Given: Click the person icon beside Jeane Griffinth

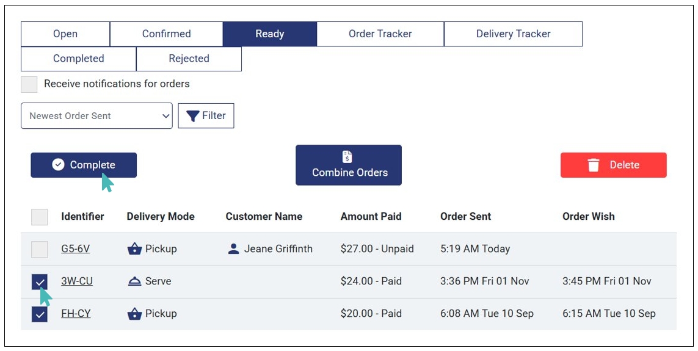Looking at the screenshot, I should 233,249.
